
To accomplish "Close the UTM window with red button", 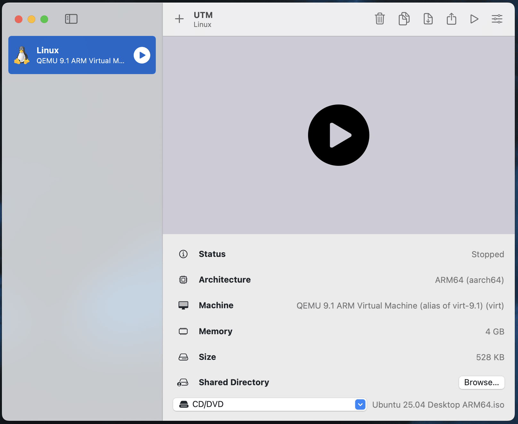I will 19,19.
